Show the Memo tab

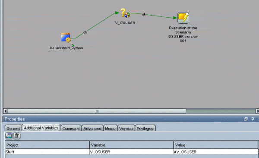click(110, 128)
